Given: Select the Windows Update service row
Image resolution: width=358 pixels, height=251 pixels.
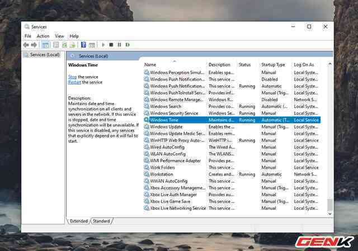Looking at the screenshot, I should 232,127.
